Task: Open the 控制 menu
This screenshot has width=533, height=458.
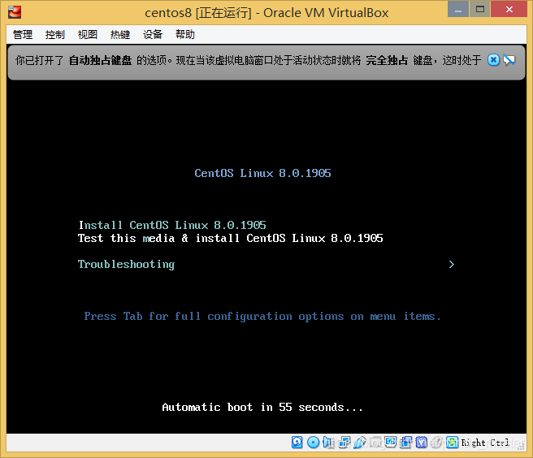Action: coord(54,34)
